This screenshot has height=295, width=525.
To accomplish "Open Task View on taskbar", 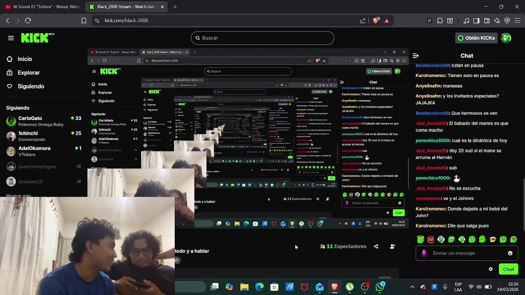I will tap(215, 287).
